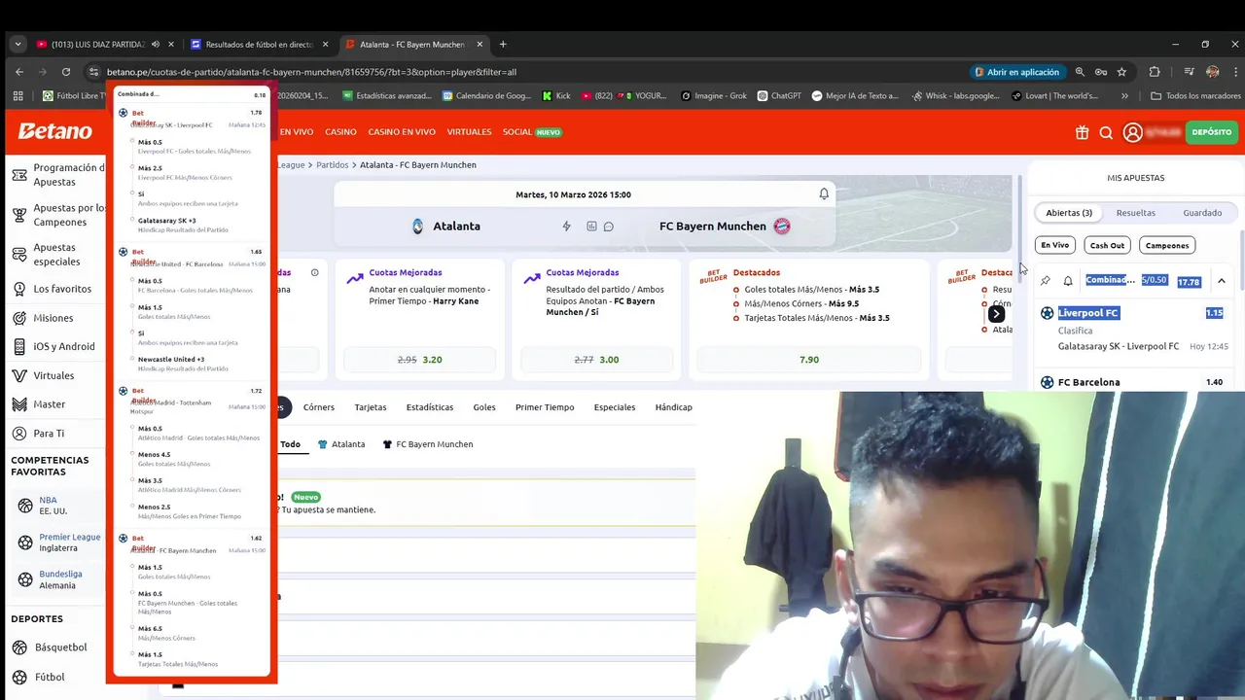Select the Resueltas bets tab
Image resolution: width=1245 pixels, height=700 pixels.
(x=1136, y=213)
